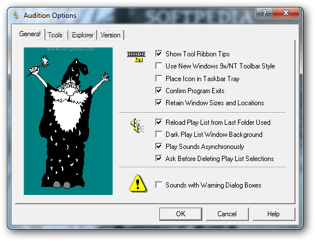The height and width of the screenshot is (241, 315).
Task: Confirm the options with OK
Action: [x=180, y=214]
